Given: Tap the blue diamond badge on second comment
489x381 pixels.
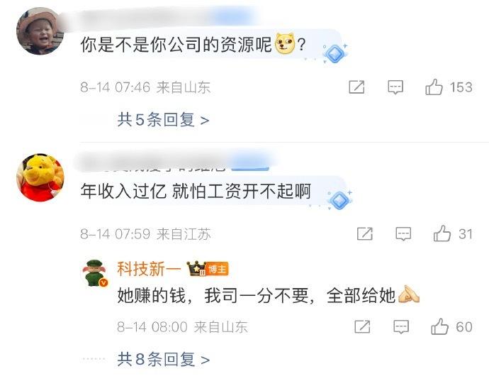Looking at the screenshot, I should [x=339, y=200].
